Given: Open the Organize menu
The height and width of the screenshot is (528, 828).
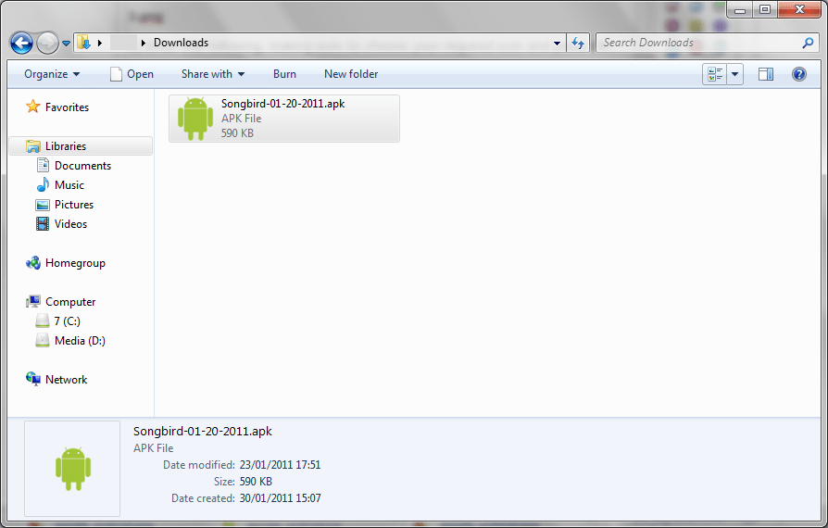Looking at the screenshot, I should tap(52, 74).
